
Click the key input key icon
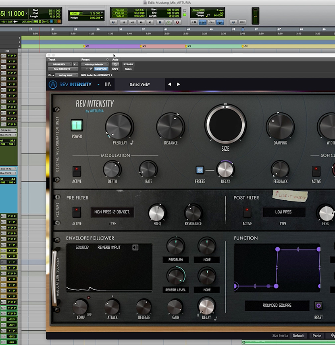(51, 75)
